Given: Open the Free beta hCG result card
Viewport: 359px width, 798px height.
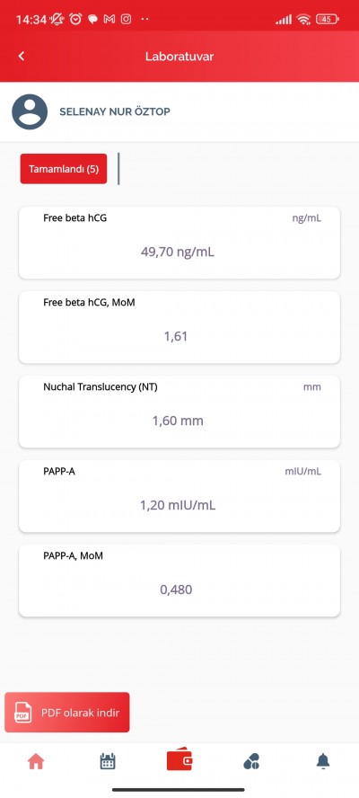Looking at the screenshot, I should pos(179,243).
